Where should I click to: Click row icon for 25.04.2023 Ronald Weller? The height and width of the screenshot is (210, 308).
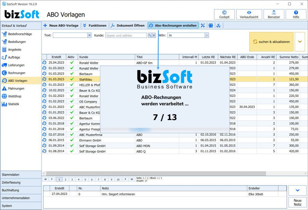pos(45,63)
